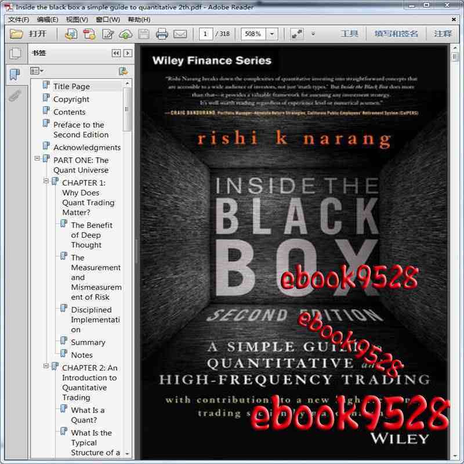The image size is (464, 464).
Task: Open the bookmark options dropdown menu
Action: (x=37, y=71)
